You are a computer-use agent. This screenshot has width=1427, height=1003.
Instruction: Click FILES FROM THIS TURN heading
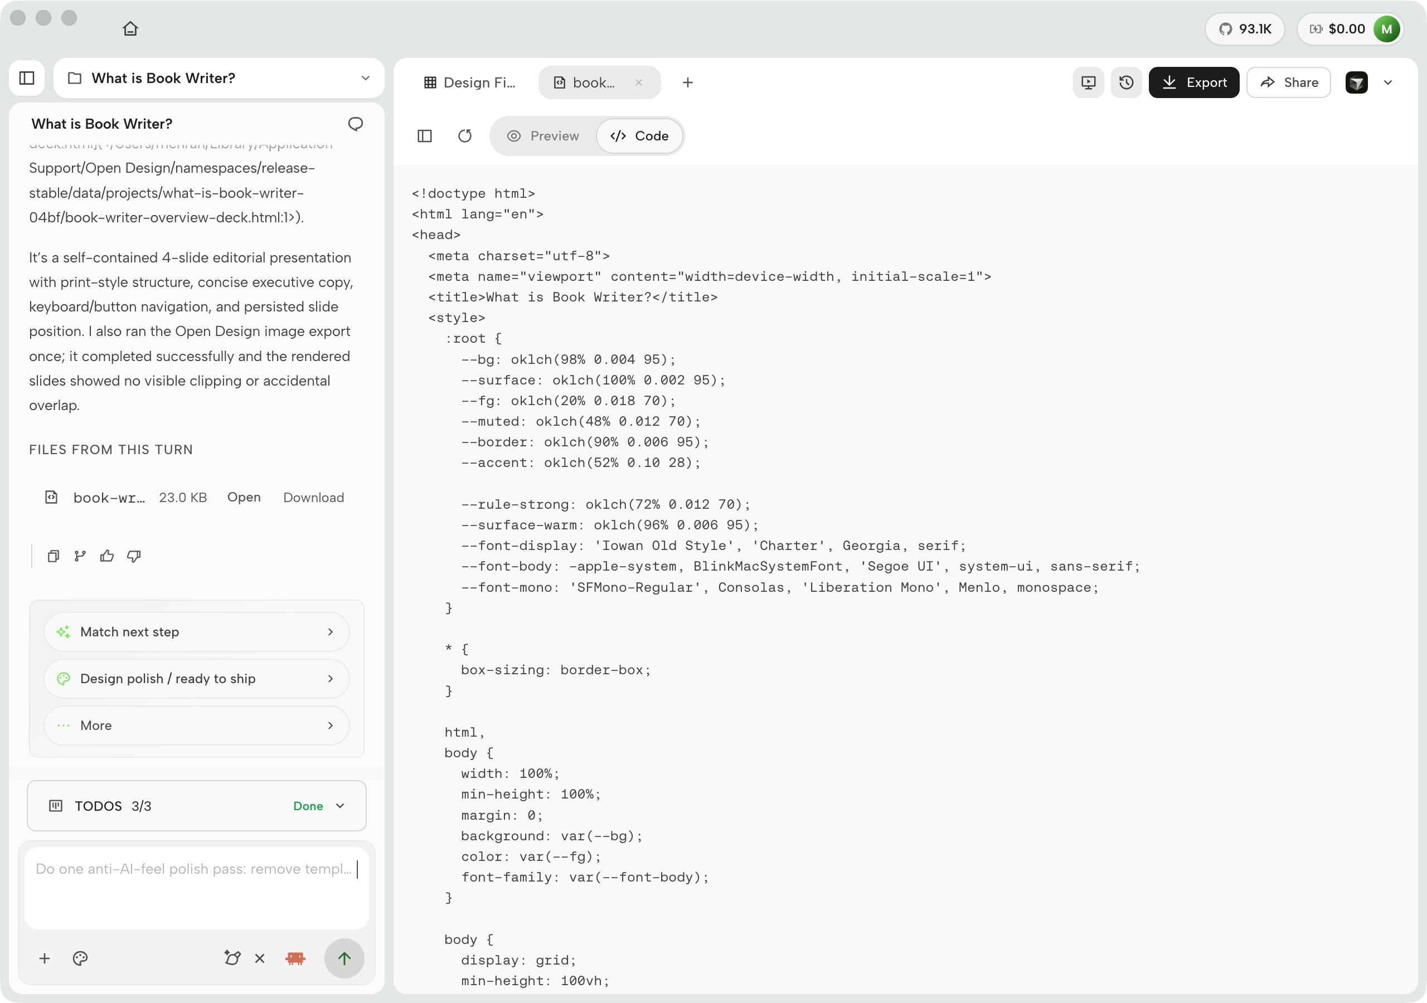[110, 449]
